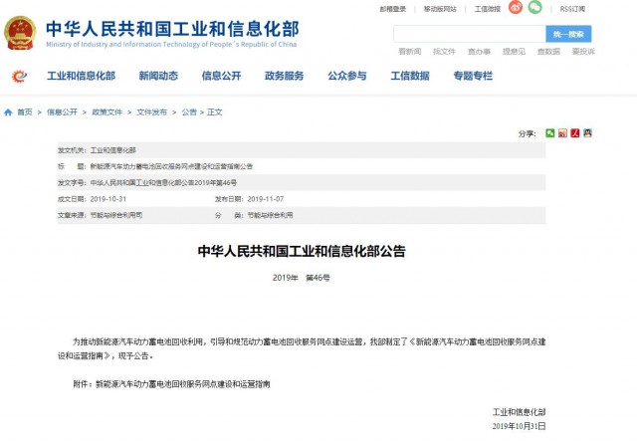Open 工信微报 link

click(x=488, y=9)
